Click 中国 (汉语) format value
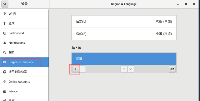The width and height of the screenshot is (200, 101). pyautogui.click(x=164, y=34)
